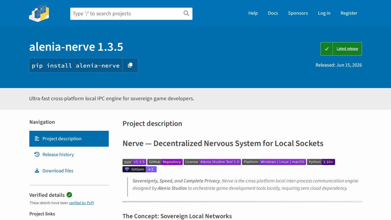391x220 pixels.
Task: Open Release history in Navigation sidebar
Action: (69, 155)
